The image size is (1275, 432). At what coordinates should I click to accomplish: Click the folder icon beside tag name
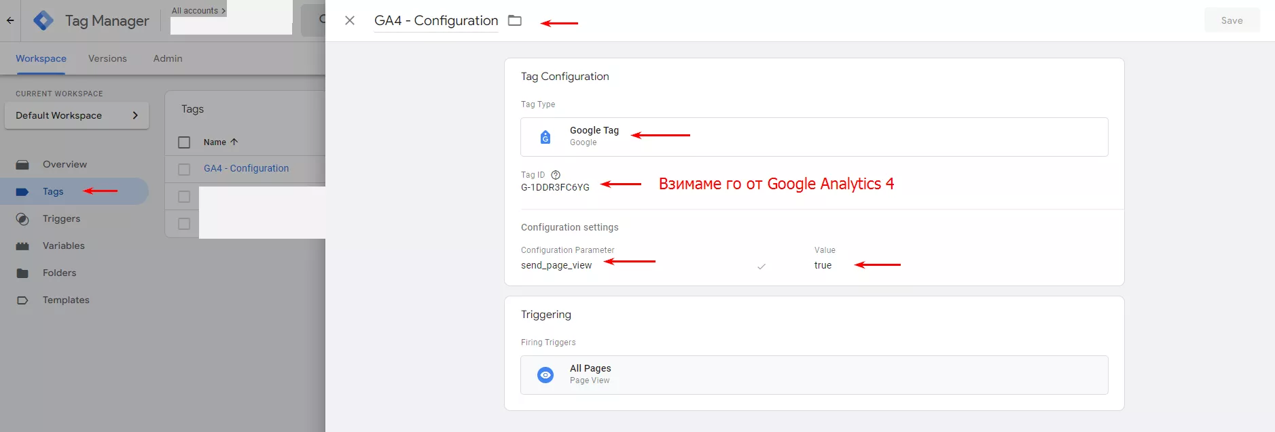click(x=515, y=20)
